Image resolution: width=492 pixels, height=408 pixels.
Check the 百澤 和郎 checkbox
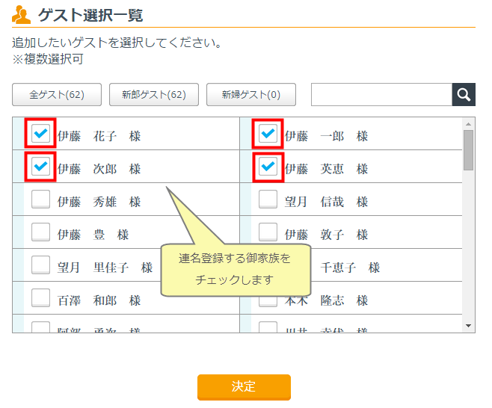pyautogui.click(x=41, y=299)
